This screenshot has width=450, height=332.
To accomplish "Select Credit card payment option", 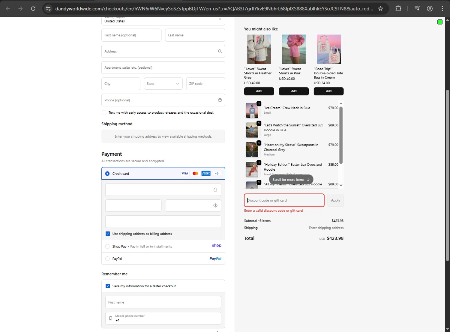I will (x=107, y=174).
